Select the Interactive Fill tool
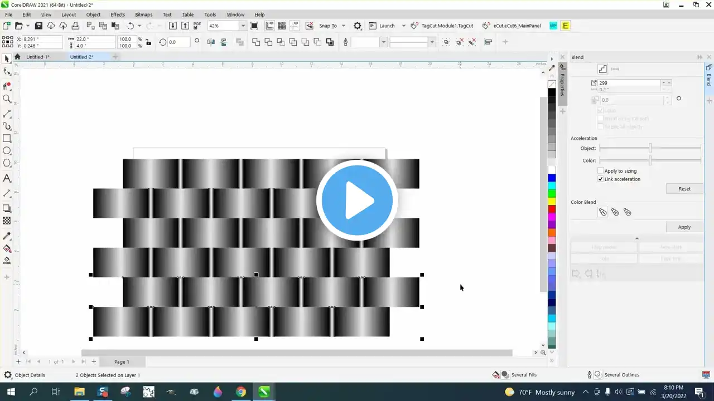This screenshot has height=401, width=714. click(7, 248)
